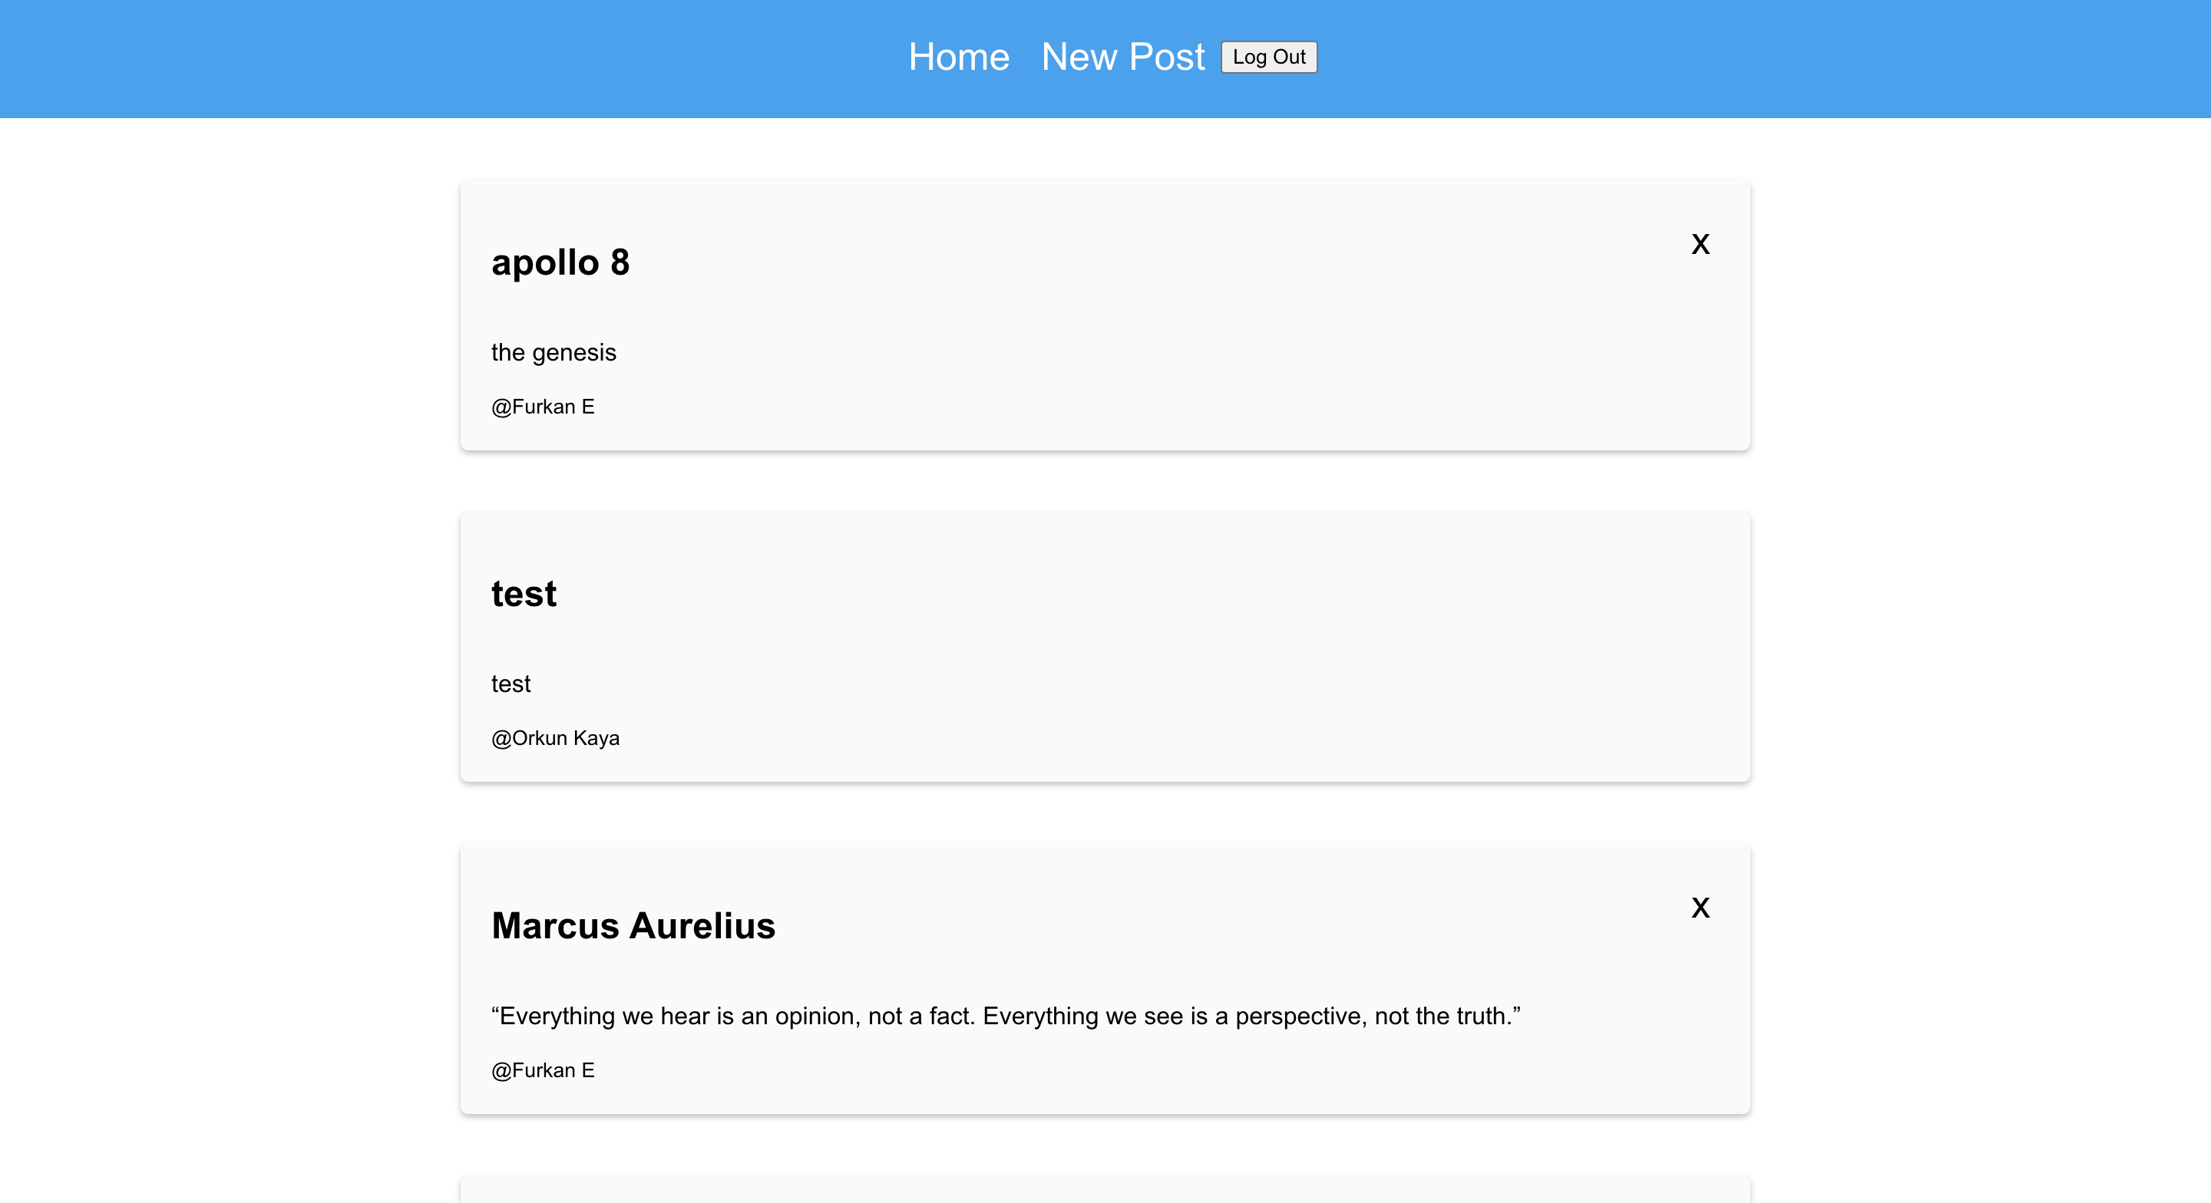The image size is (2211, 1203).
Task: Delete the "Marcus Aurelius" post
Action: coord(1700,908)
